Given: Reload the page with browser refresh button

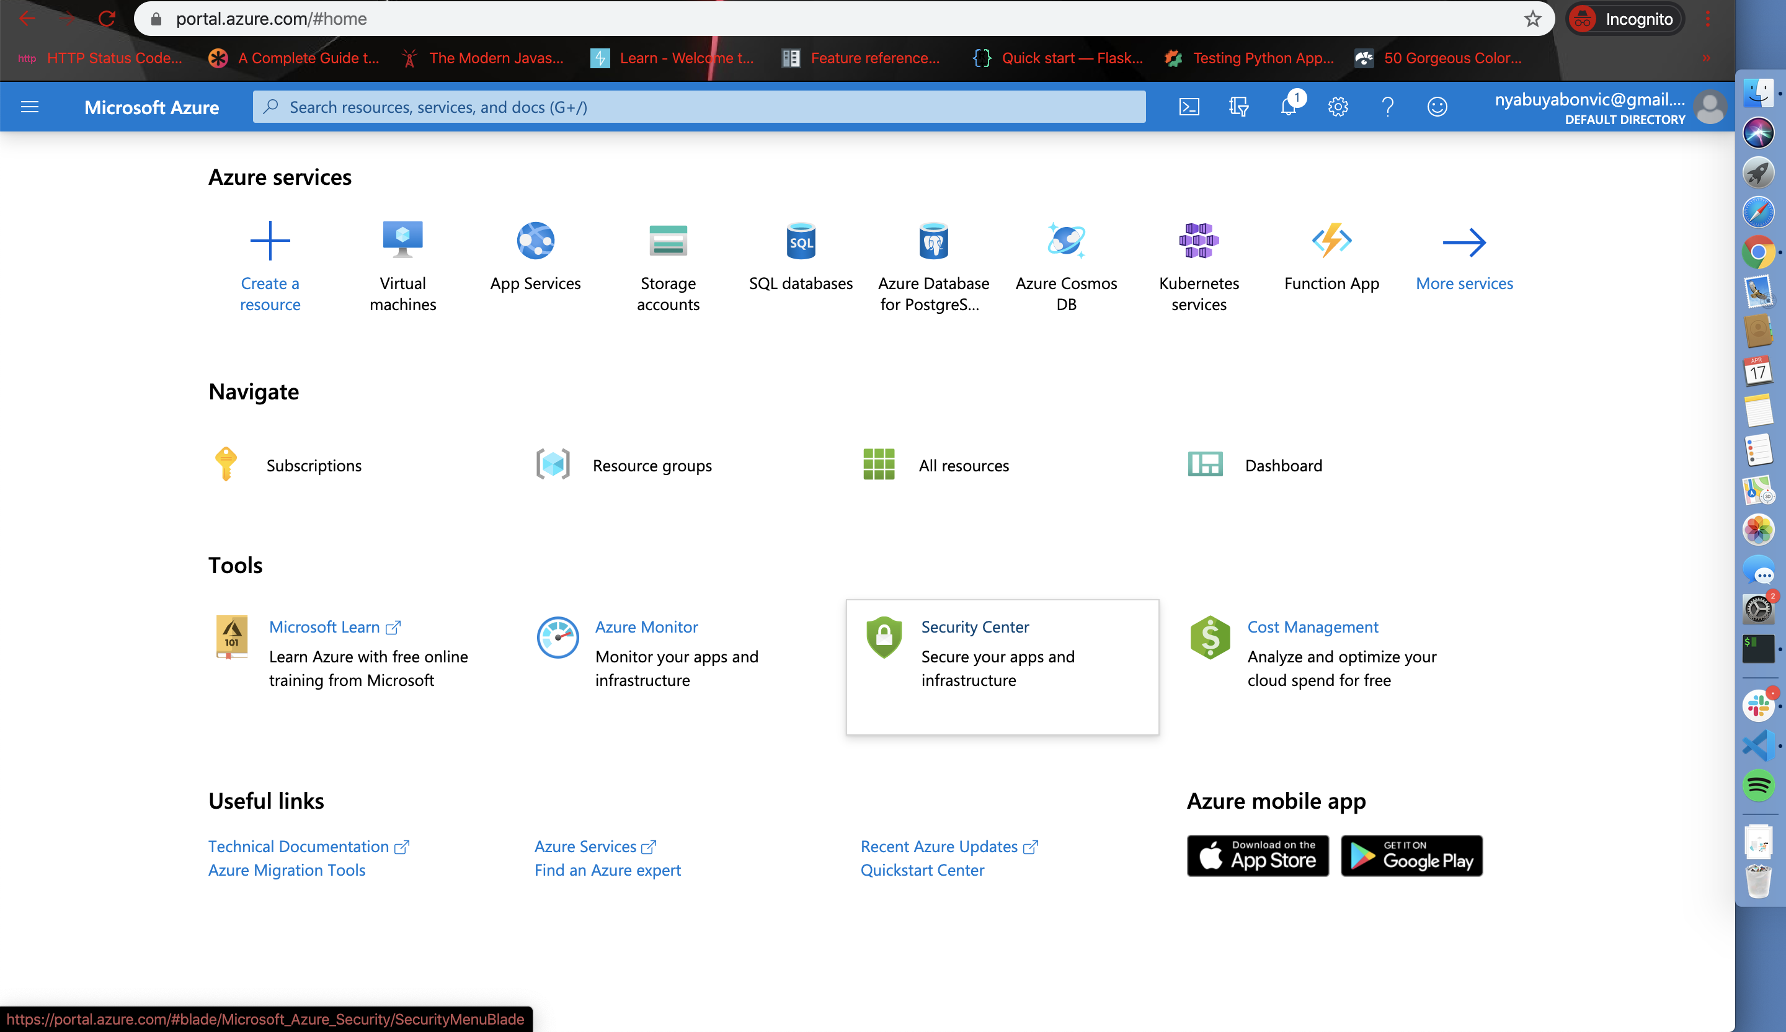Looking at the screenshot, I should (x=107, y=19).
